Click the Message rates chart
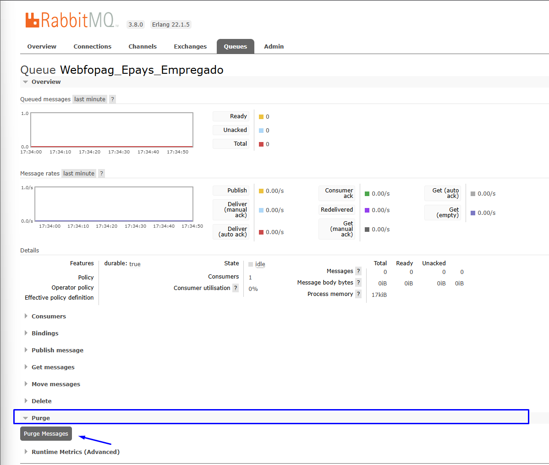This screenshot has width=549, height=465. tap(114, 204)
